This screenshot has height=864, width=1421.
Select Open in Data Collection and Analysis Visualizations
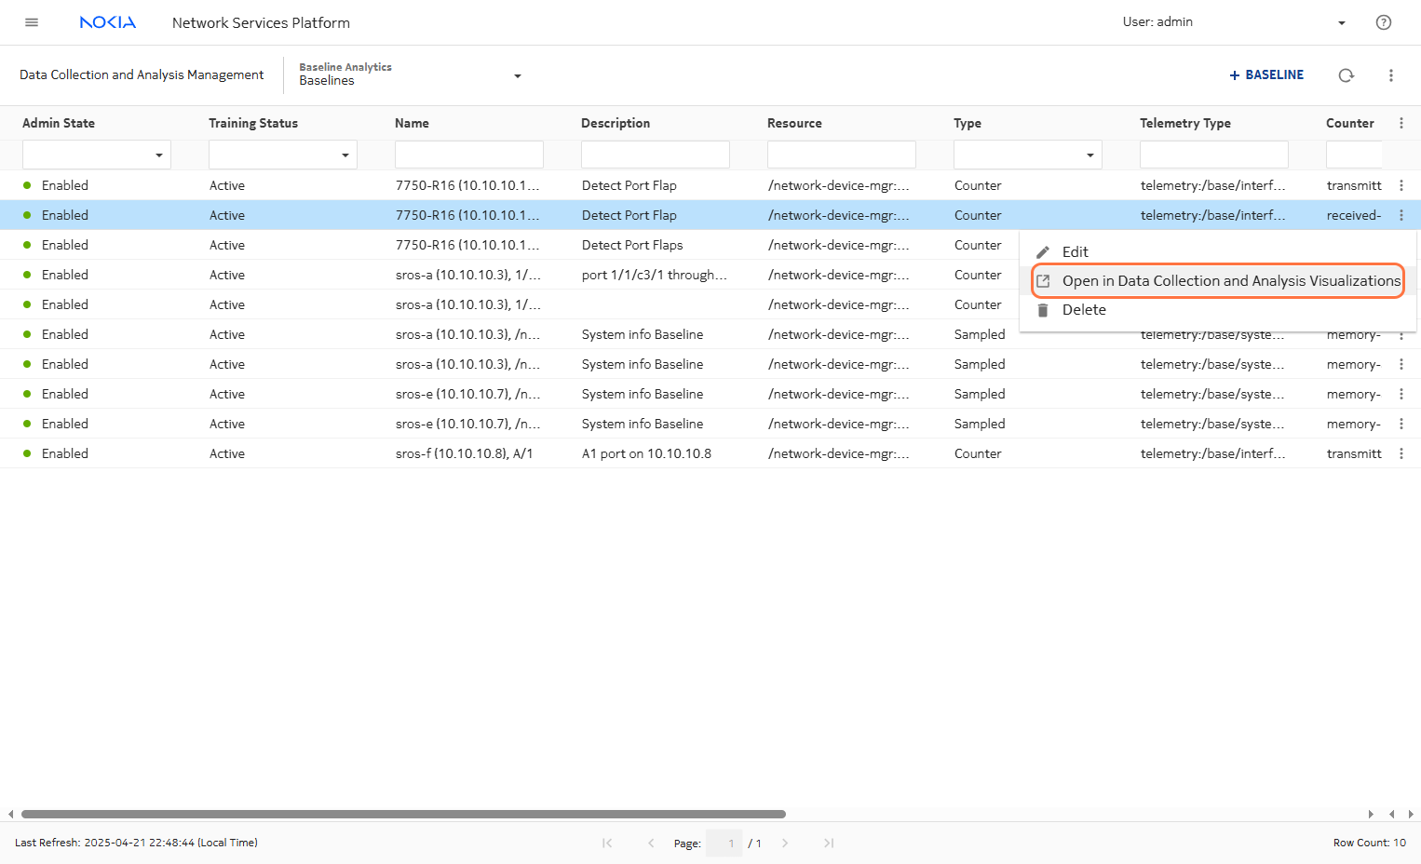coord(1230,281)
